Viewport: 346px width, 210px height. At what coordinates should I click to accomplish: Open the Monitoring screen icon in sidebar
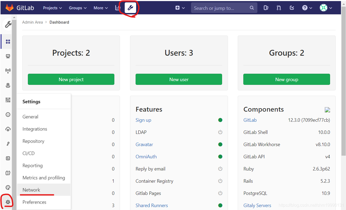(8, 56)
